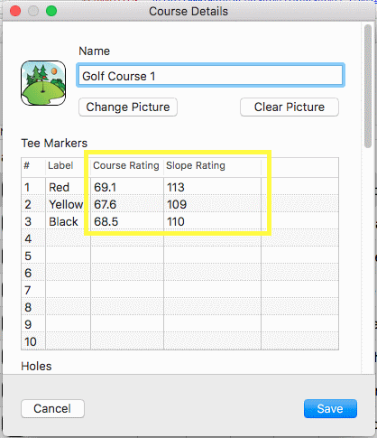Click the Slope Rating column header

pyautogui.click(x=213, y=165)
